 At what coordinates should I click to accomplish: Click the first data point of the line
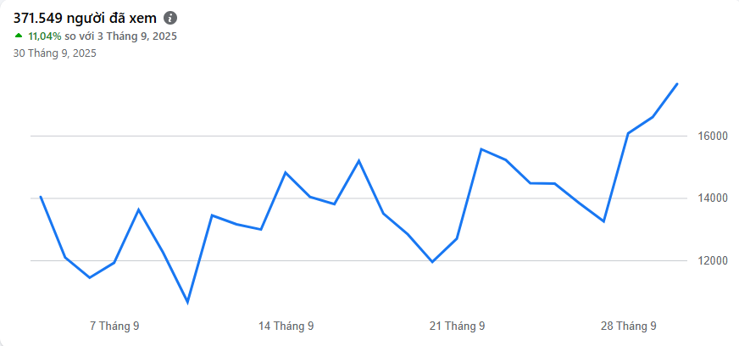(41, 197)
